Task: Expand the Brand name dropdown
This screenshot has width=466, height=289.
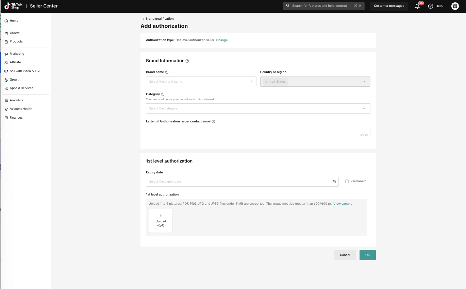Action: click(x=201, y=82)
